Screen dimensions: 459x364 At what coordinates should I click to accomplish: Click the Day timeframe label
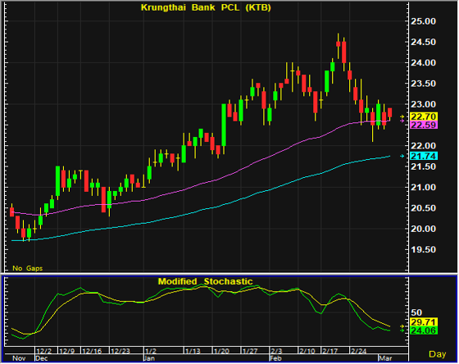pos(438,354)
